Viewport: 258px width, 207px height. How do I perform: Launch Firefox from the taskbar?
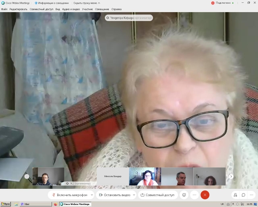click(56, 204)
